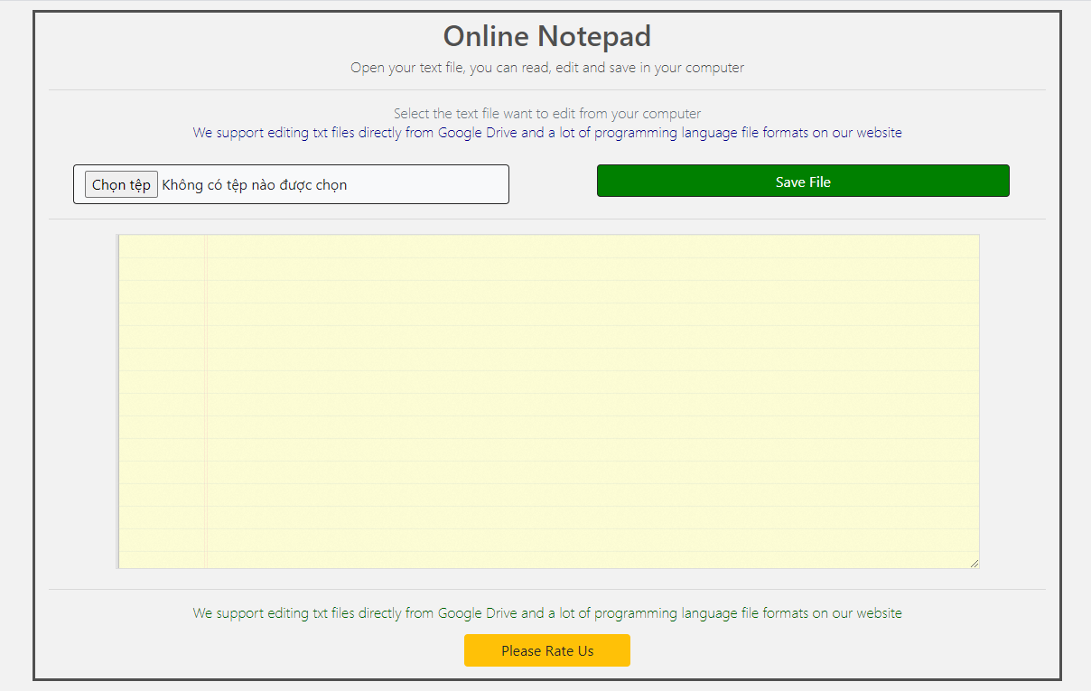Click the Online Notepad page title
This screenshot has height=691, width=1091.
coord(546,36)
